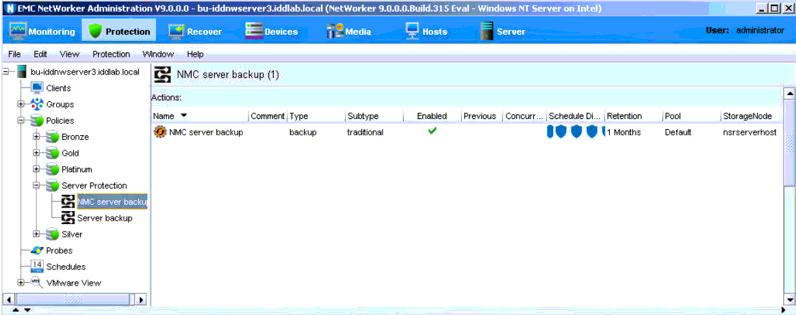Select the Probes tree item
This screenshot has height=315, width=796.
point(59,250)
